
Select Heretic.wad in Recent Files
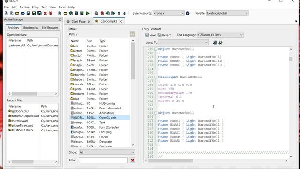(x=33, y=121)
